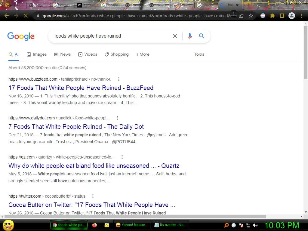The image size is (308, 231).
Task: Open the three-dot menu for qz.com result
Action: (x=122, y=157)
